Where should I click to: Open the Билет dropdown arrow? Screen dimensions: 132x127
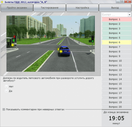click(x=129, y=15)
